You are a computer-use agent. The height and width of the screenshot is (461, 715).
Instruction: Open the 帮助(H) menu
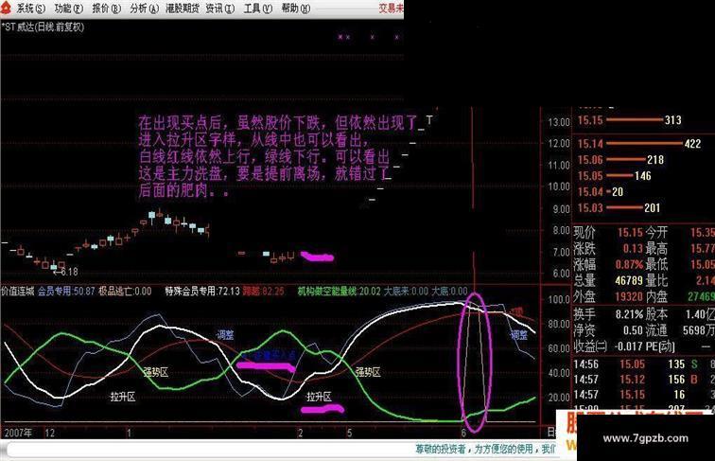[x=296, y=9]
